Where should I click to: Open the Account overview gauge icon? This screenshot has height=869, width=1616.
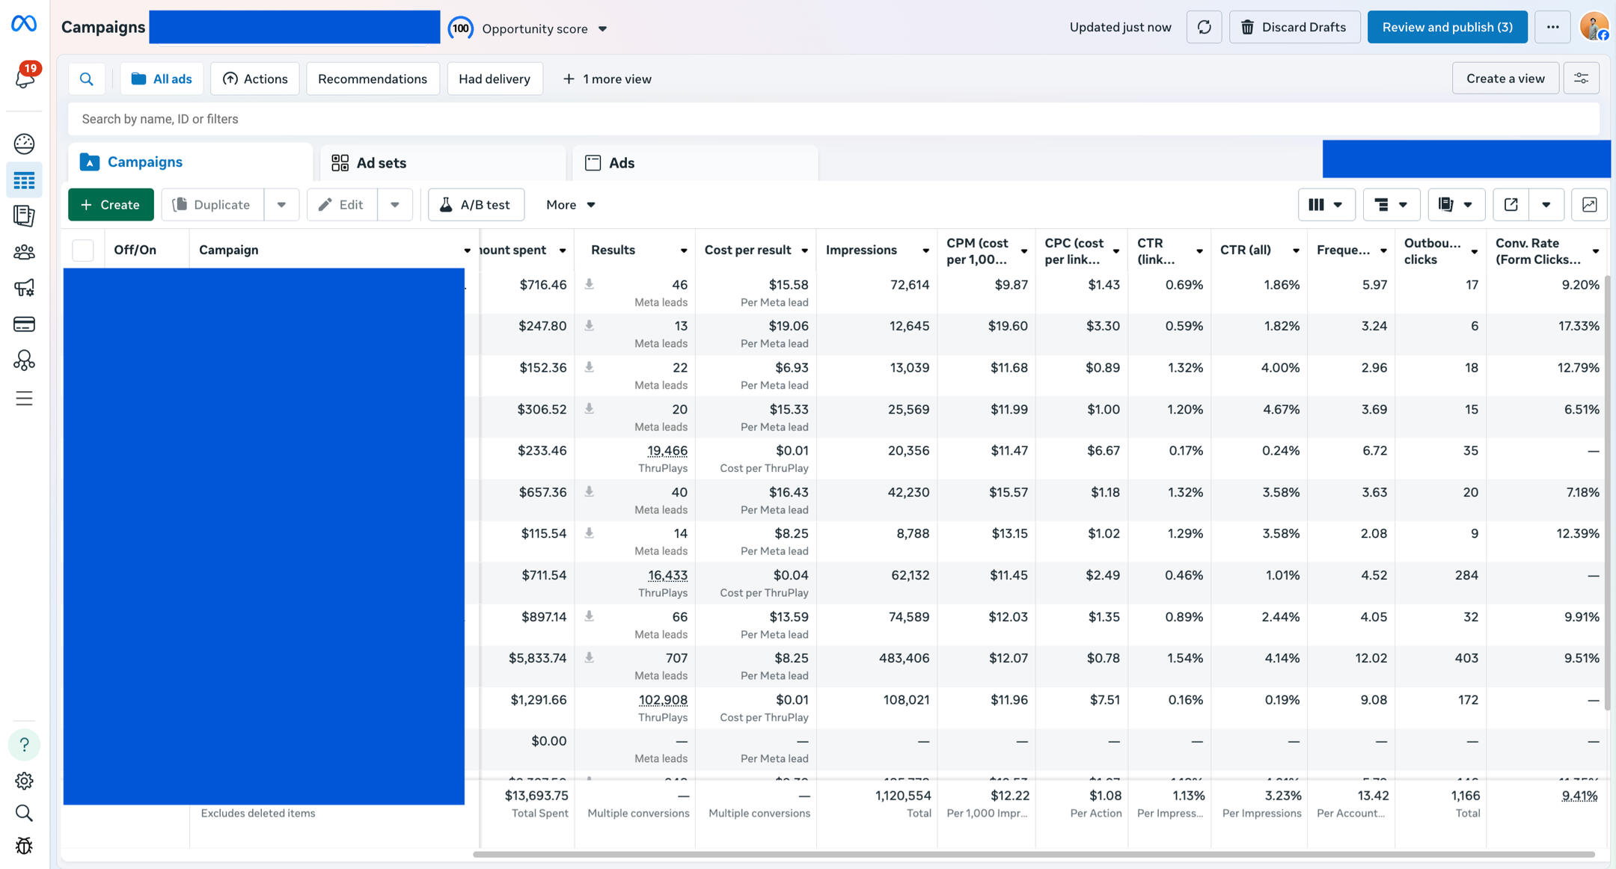tap(24, 144)
